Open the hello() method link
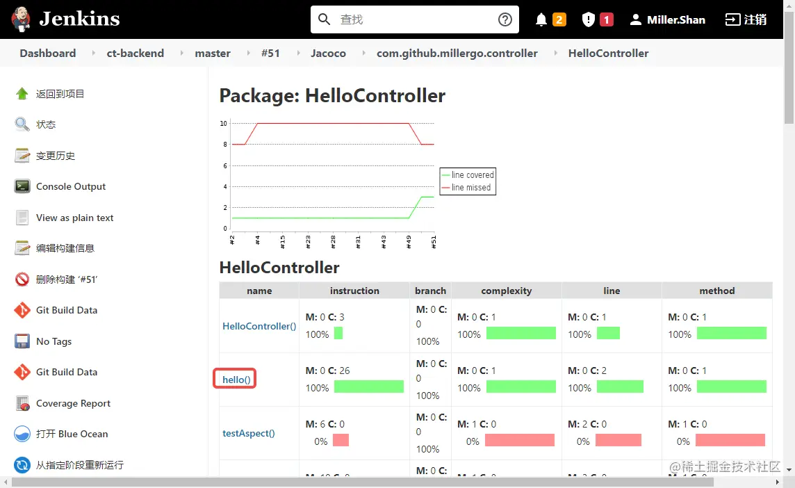Viewport: 795px width, 488px height. 236,380
